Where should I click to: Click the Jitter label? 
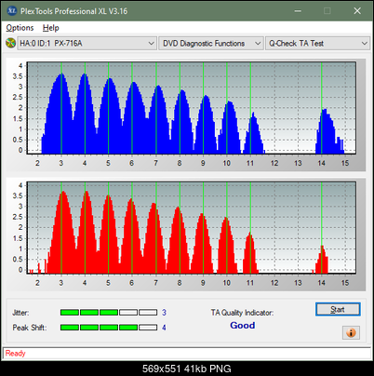tap(20, 313)
